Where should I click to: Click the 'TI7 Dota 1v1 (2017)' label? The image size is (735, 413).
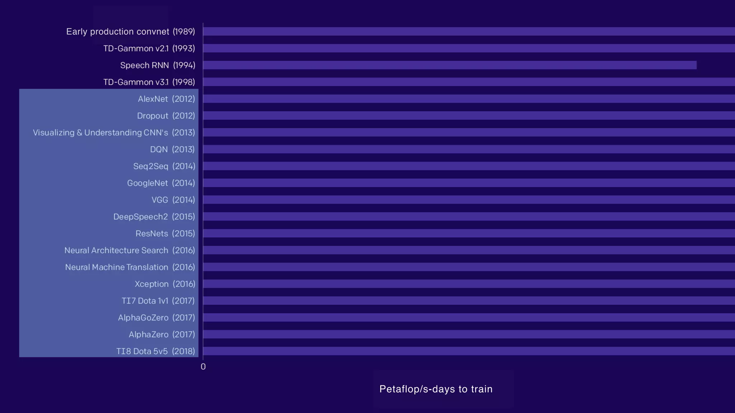coord(158,301)
